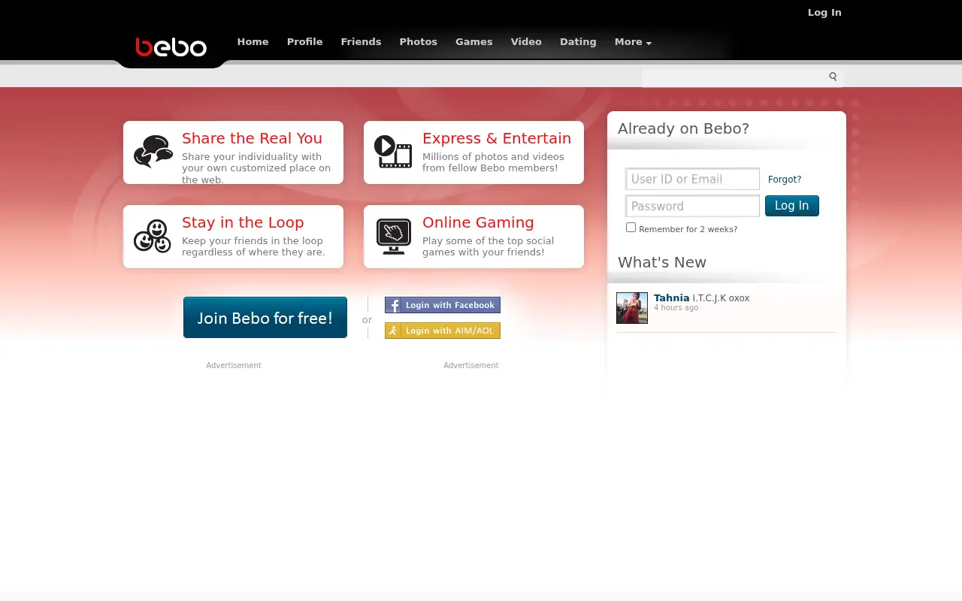Select the Photos nav item

(418, 42)
